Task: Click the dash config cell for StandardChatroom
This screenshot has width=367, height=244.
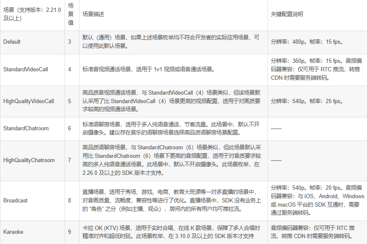Action: pos(317,129)
